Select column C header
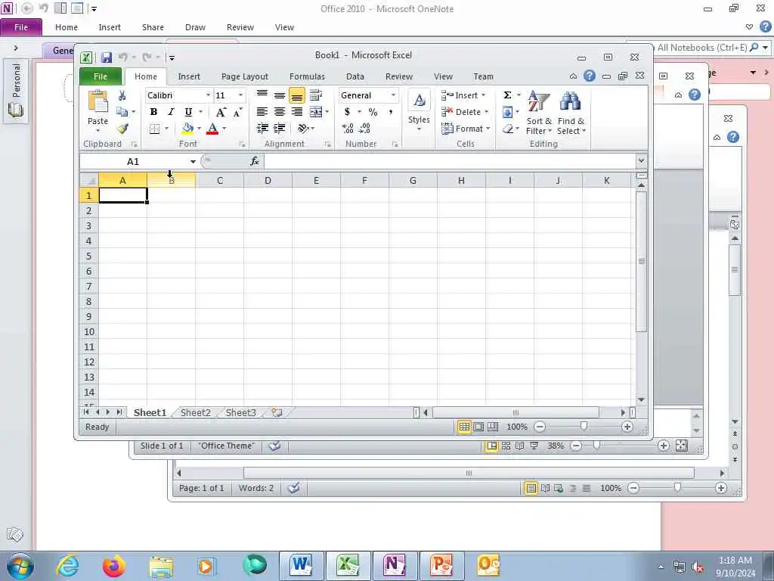This screenshot has width=774, height=581. pyautogui.click(x=220, y=180)
